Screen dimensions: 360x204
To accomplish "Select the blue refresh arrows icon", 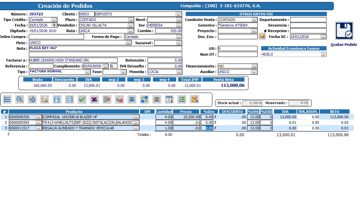I will tap(144, 99).
